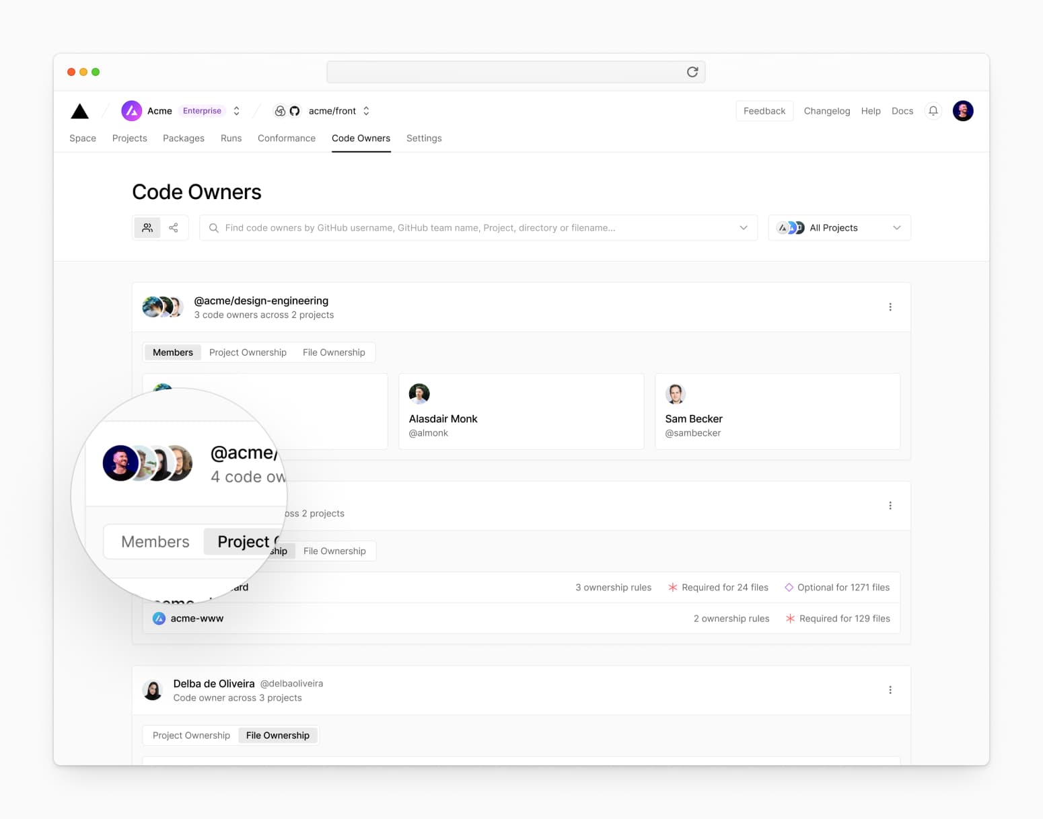Screen dimensions: 1043x819
Task: Open Delba de Oliveira options menu
Action: click(x=890, y=690)
